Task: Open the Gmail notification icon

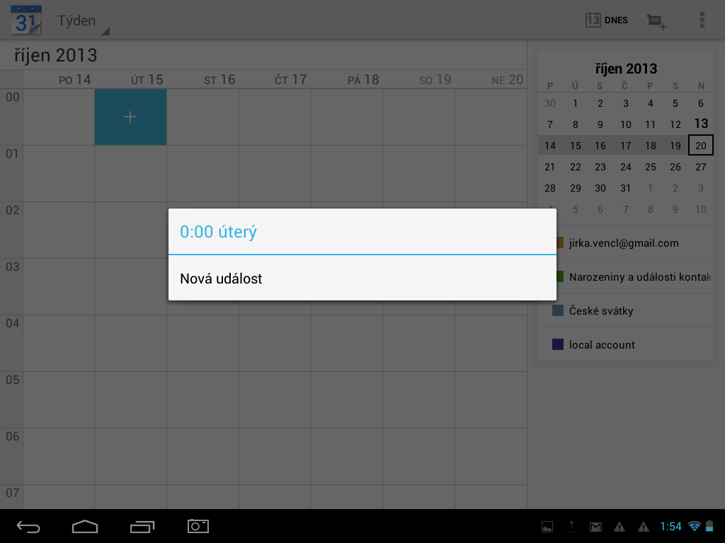Action: [x=595, y=527]
